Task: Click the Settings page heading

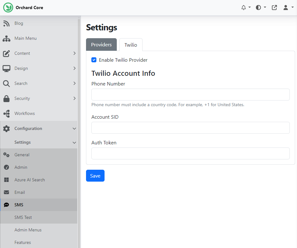Action: [101, 27]
